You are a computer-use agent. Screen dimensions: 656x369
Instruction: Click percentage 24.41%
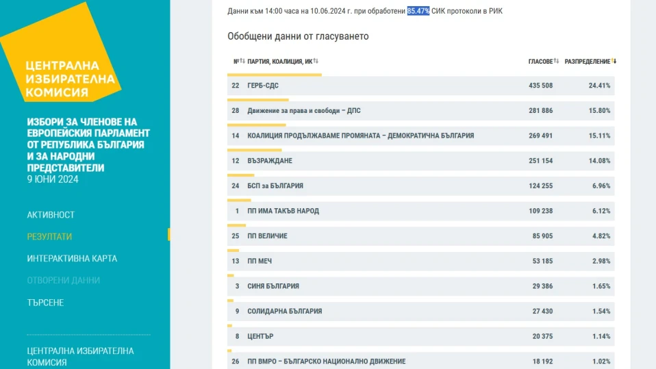point(600,86)
